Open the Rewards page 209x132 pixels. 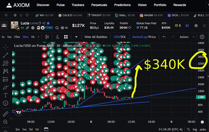pyautogui.click(x=180, y=5)
